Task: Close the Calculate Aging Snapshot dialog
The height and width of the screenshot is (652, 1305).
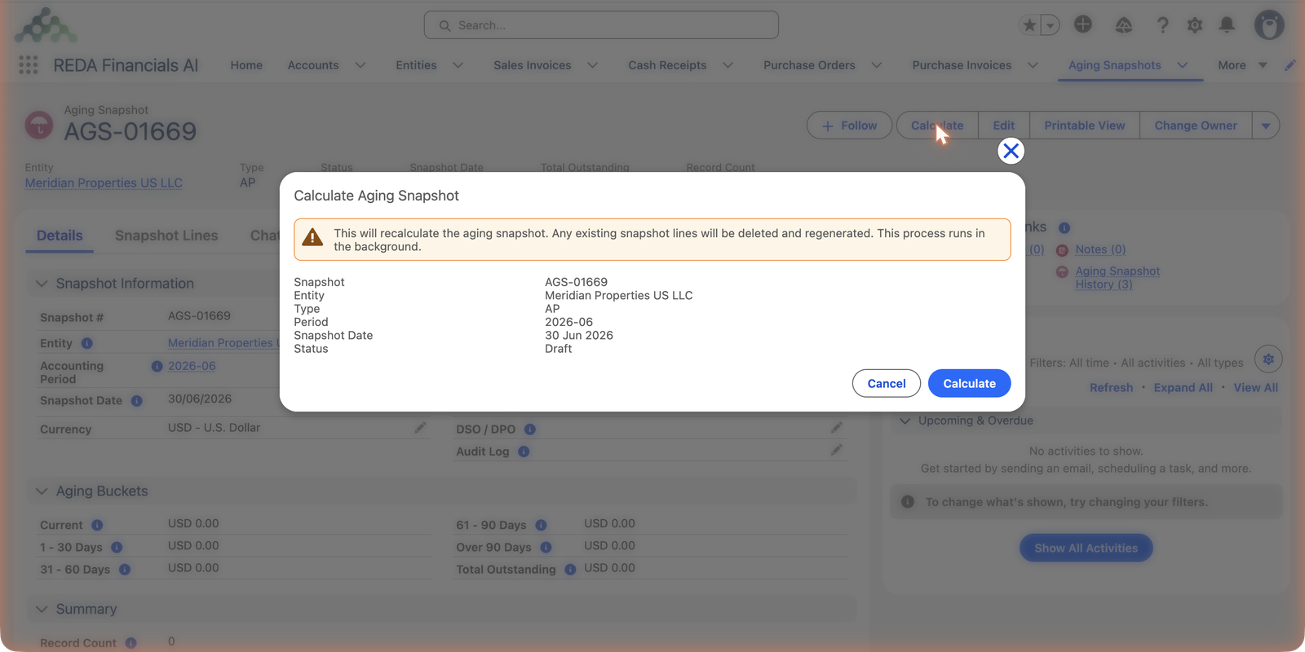Action: pyautogui.click(x=1011, y=151)
